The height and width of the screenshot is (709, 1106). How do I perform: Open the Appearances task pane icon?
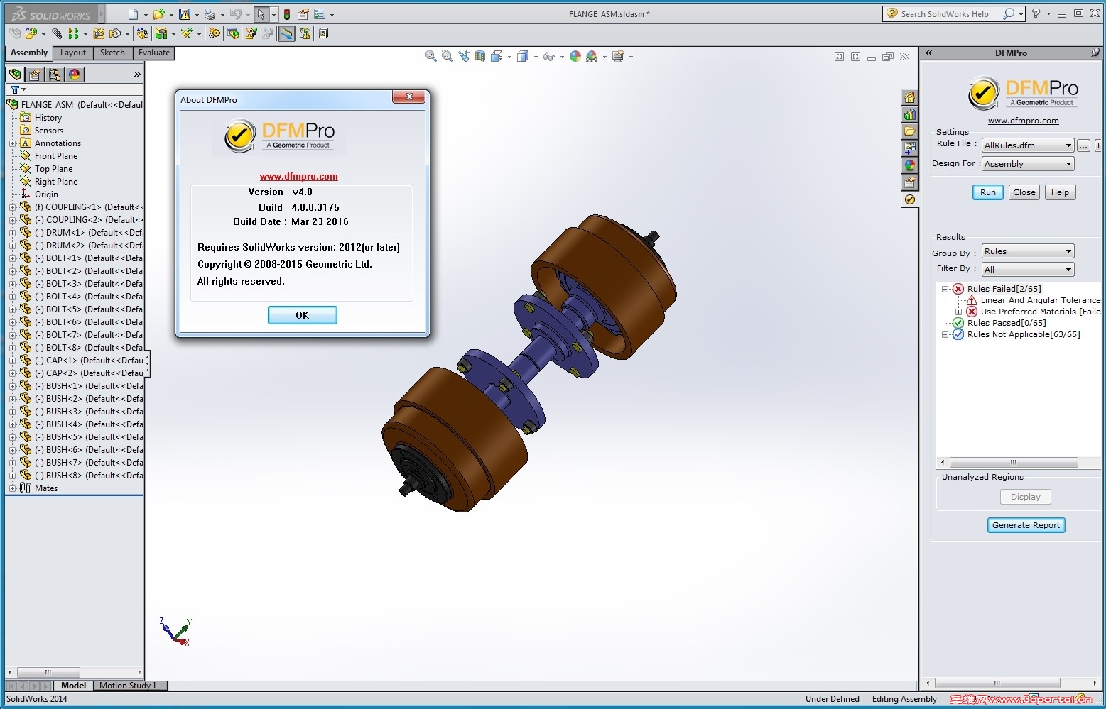(x=909, y=165)
